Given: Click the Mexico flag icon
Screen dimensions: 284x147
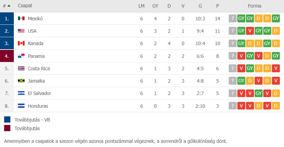Looking at the screenshot, I should pyautogui.click(x=21, y=18).
